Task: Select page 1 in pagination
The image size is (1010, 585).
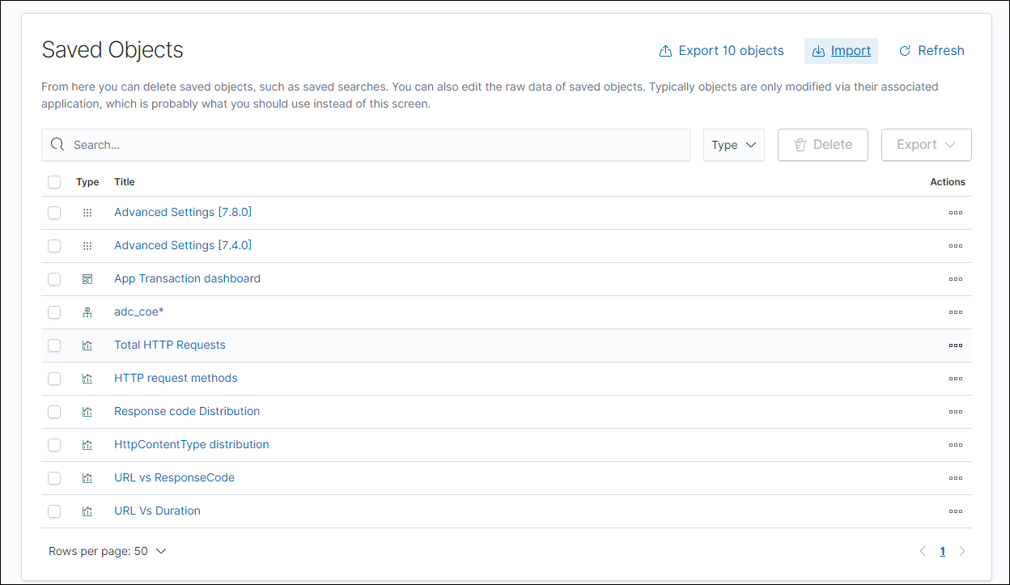Action: 943,552
